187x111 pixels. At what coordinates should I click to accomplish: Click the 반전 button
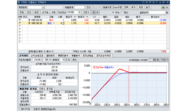tap(36, 12)
